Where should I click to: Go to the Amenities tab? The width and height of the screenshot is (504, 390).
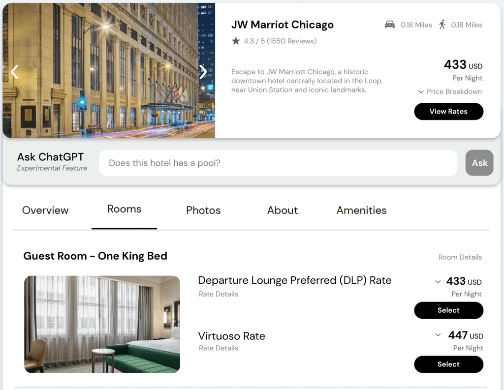361,210
